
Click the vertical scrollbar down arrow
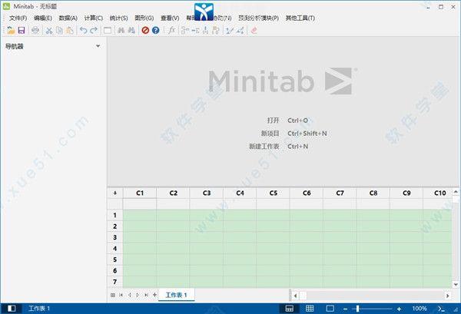pos(456,284)
